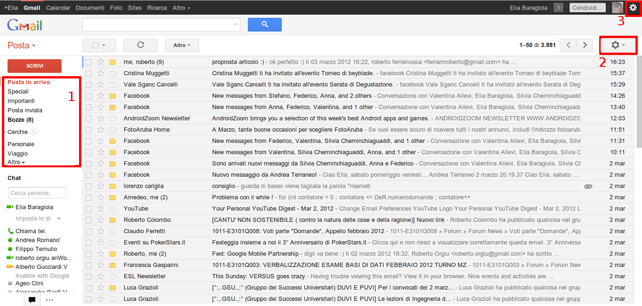Select checkbox for ESL Newsletter email
Image resolution: width=642 pixels, height=306 pixels.
point(88,276)
